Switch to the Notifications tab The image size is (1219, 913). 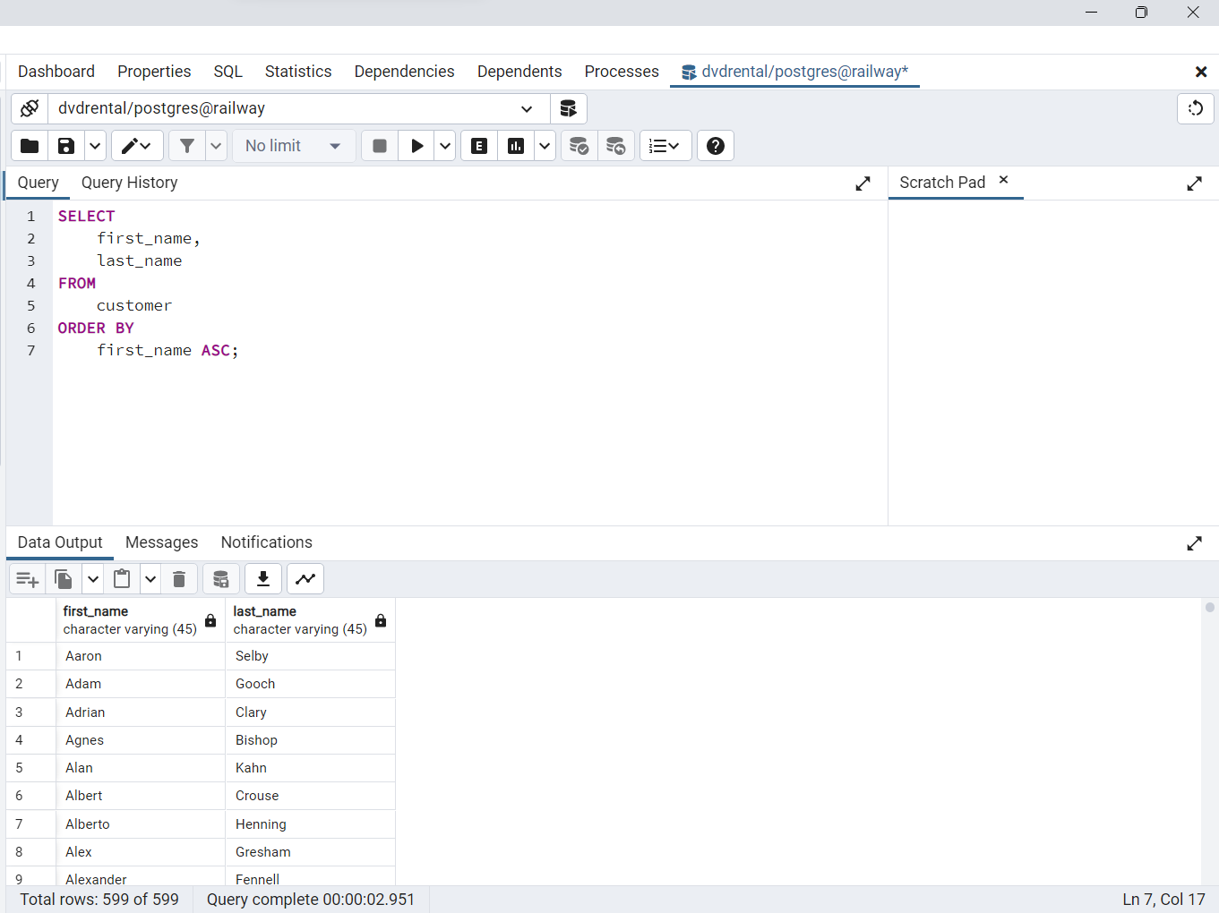tap(267, 542)
